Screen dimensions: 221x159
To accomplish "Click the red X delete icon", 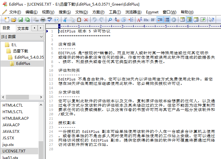I will pos(86,20).
